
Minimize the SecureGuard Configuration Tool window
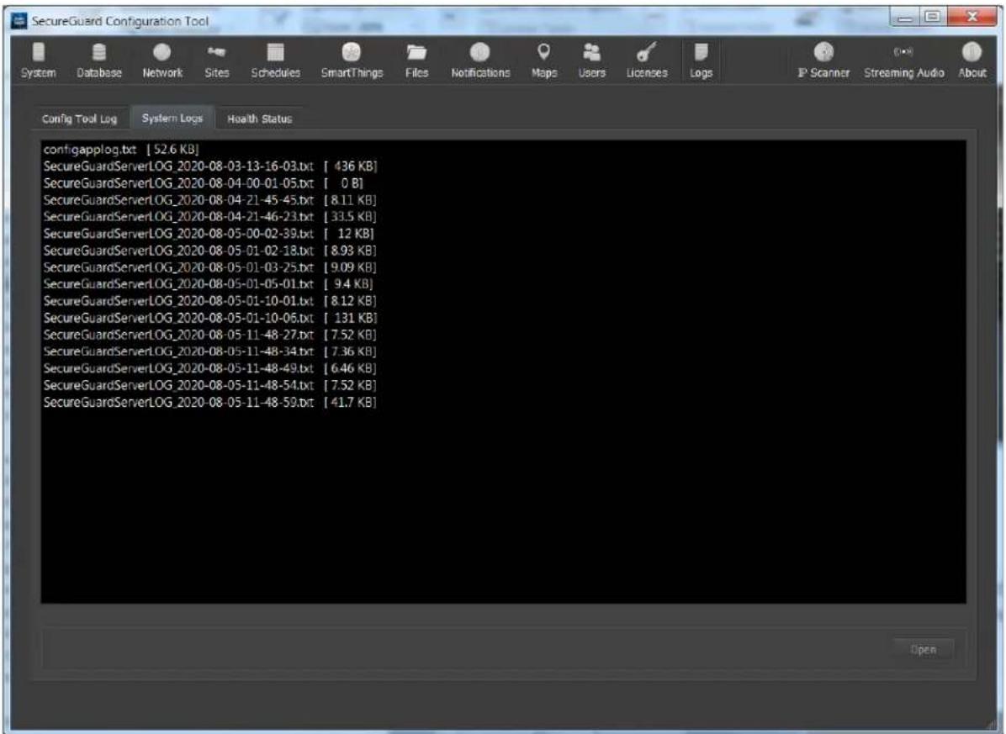[x=905, y=18]
